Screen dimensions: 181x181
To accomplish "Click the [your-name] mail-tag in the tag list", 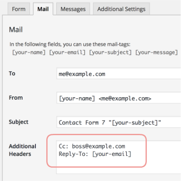I will 29,53.
